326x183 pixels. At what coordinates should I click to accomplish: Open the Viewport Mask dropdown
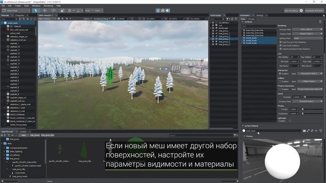pyautogui.click(x=308, y=29)
